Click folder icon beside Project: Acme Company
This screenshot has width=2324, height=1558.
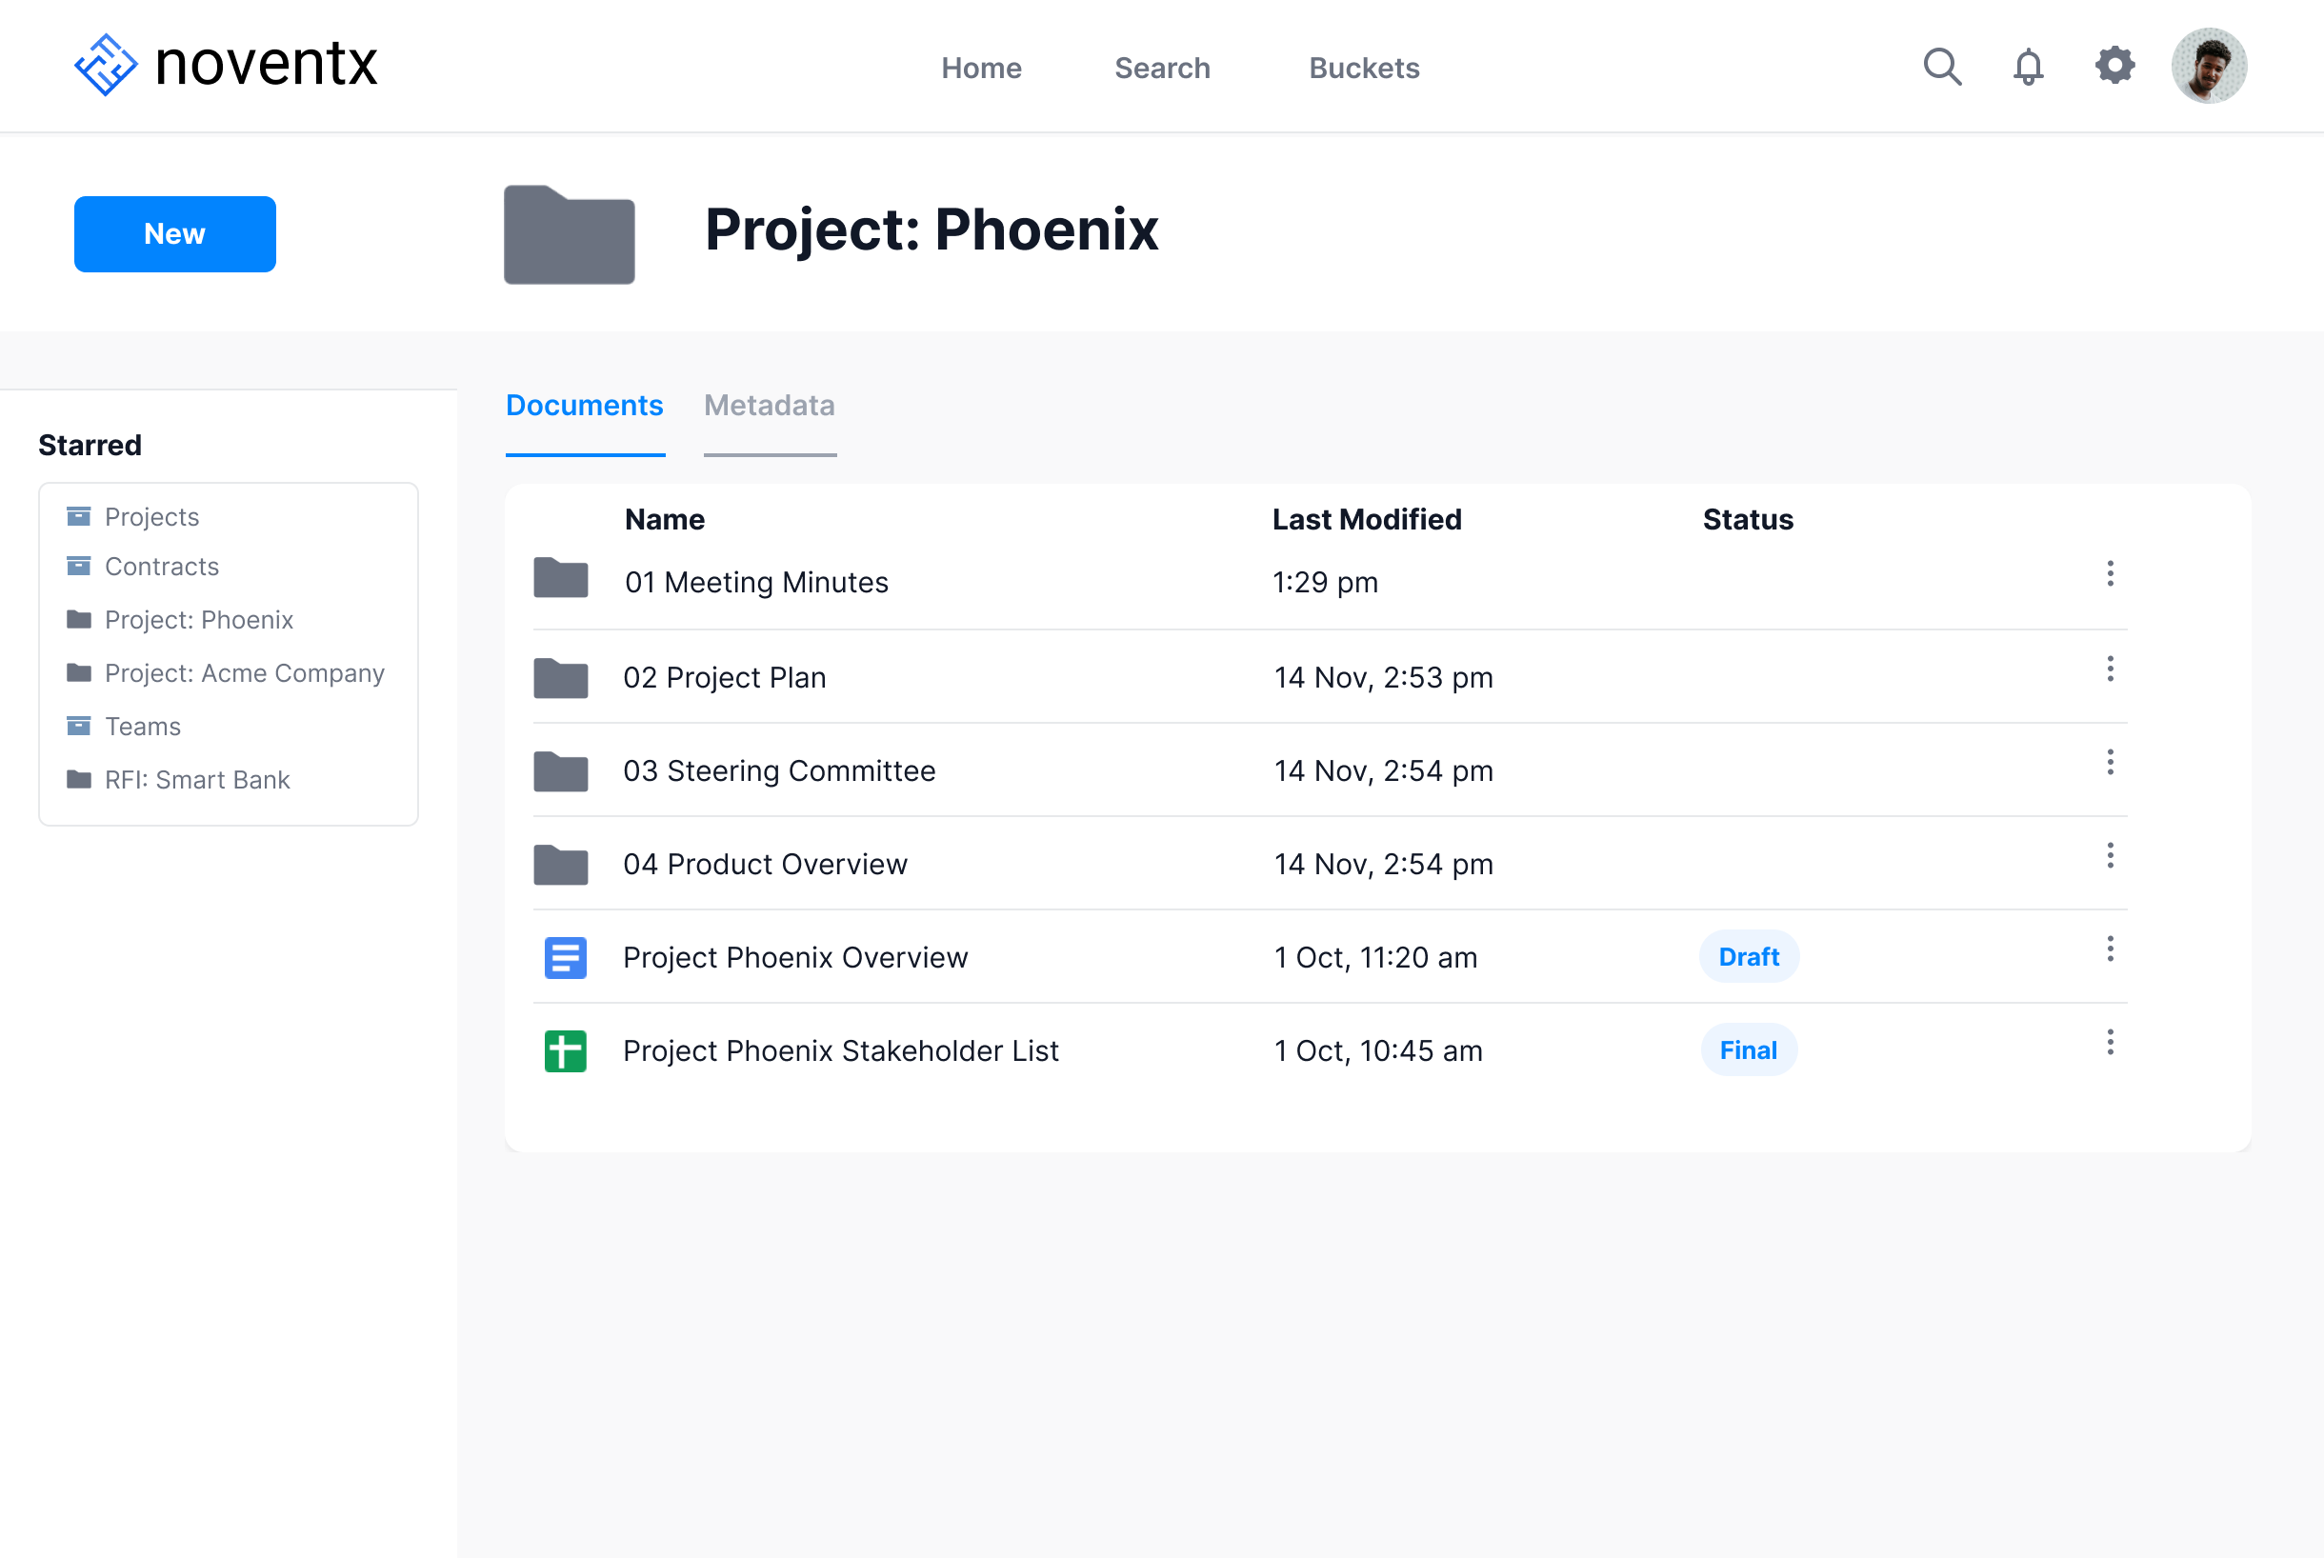pos(78,672)
